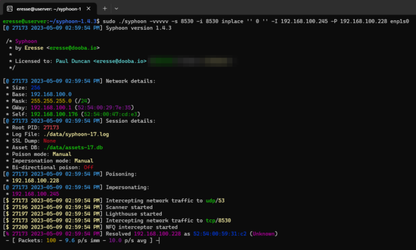Viewport: 416px width, 250px height.
Task: Click the Packets count 100
Action: (51, 240)
